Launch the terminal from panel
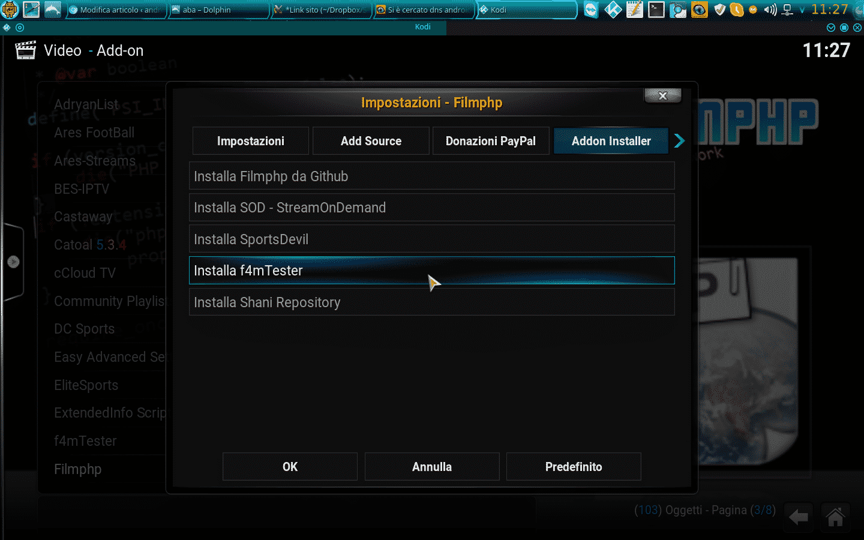 [656, 10]
